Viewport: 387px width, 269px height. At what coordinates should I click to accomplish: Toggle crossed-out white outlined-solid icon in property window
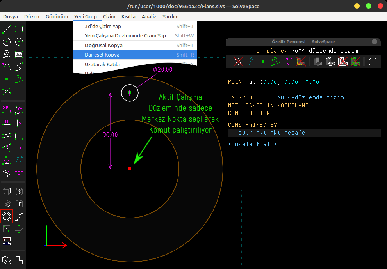(x=343, y=61)
